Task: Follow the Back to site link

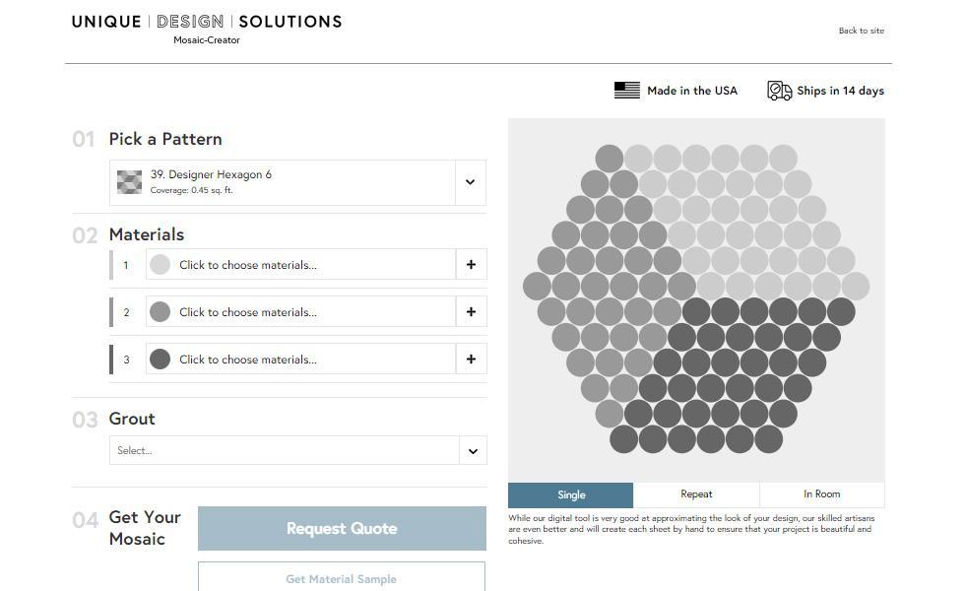Action: click(861, 31)
